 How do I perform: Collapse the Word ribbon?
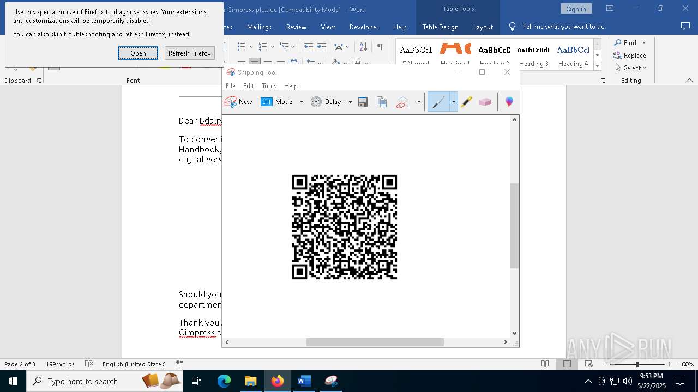[x=689, y=81]
